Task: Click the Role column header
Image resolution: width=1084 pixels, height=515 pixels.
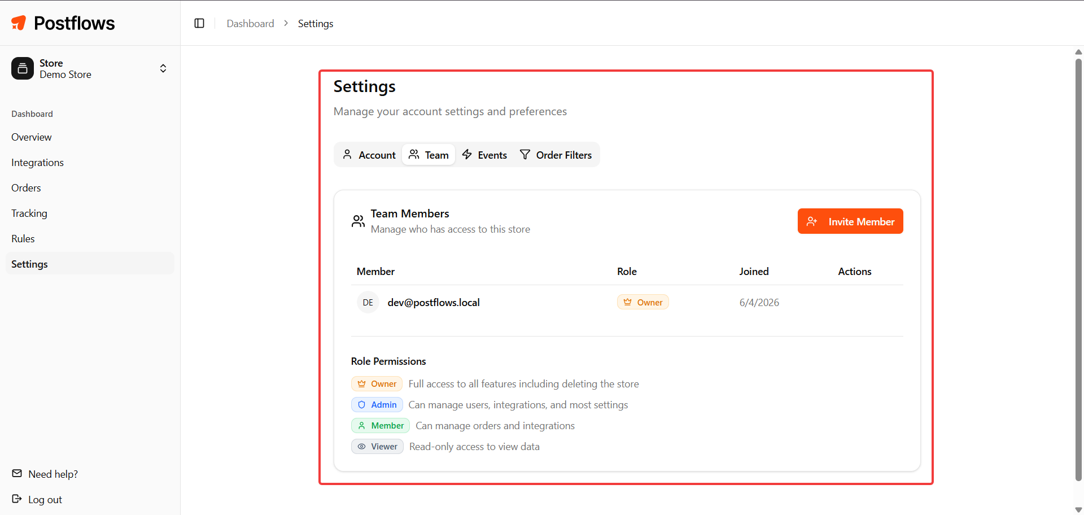Action: pos(627,272)
